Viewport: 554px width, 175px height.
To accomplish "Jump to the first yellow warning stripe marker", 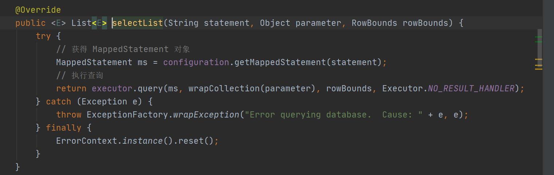I will tap(538, 59).
